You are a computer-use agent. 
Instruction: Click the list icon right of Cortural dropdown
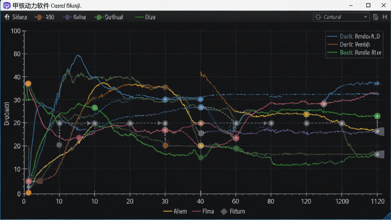(375, 17)
